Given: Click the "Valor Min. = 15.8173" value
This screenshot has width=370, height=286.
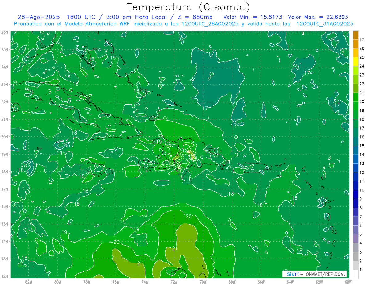Looking at the screenshot, I should point(253,17).
